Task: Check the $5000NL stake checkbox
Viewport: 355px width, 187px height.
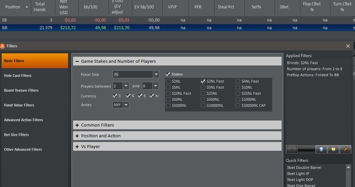Action: click(168, 105)
